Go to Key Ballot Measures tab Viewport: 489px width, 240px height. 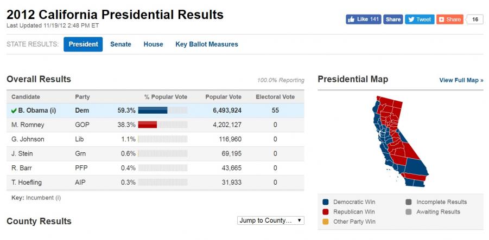(x=207, y=44)
